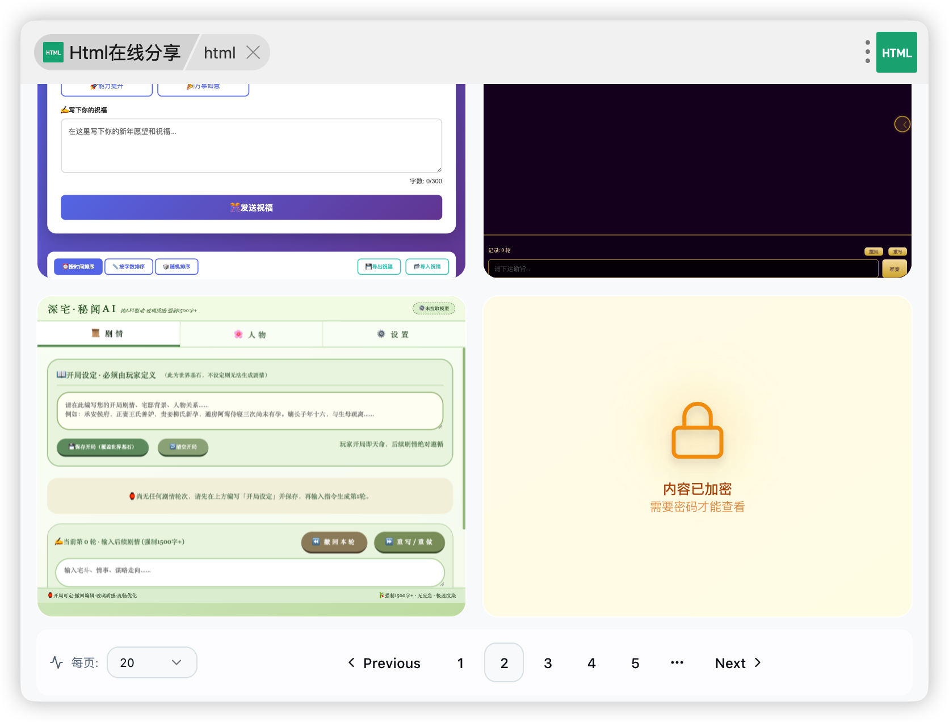Go to the Next page
This screenshot has height=722, width=949.
738,663
